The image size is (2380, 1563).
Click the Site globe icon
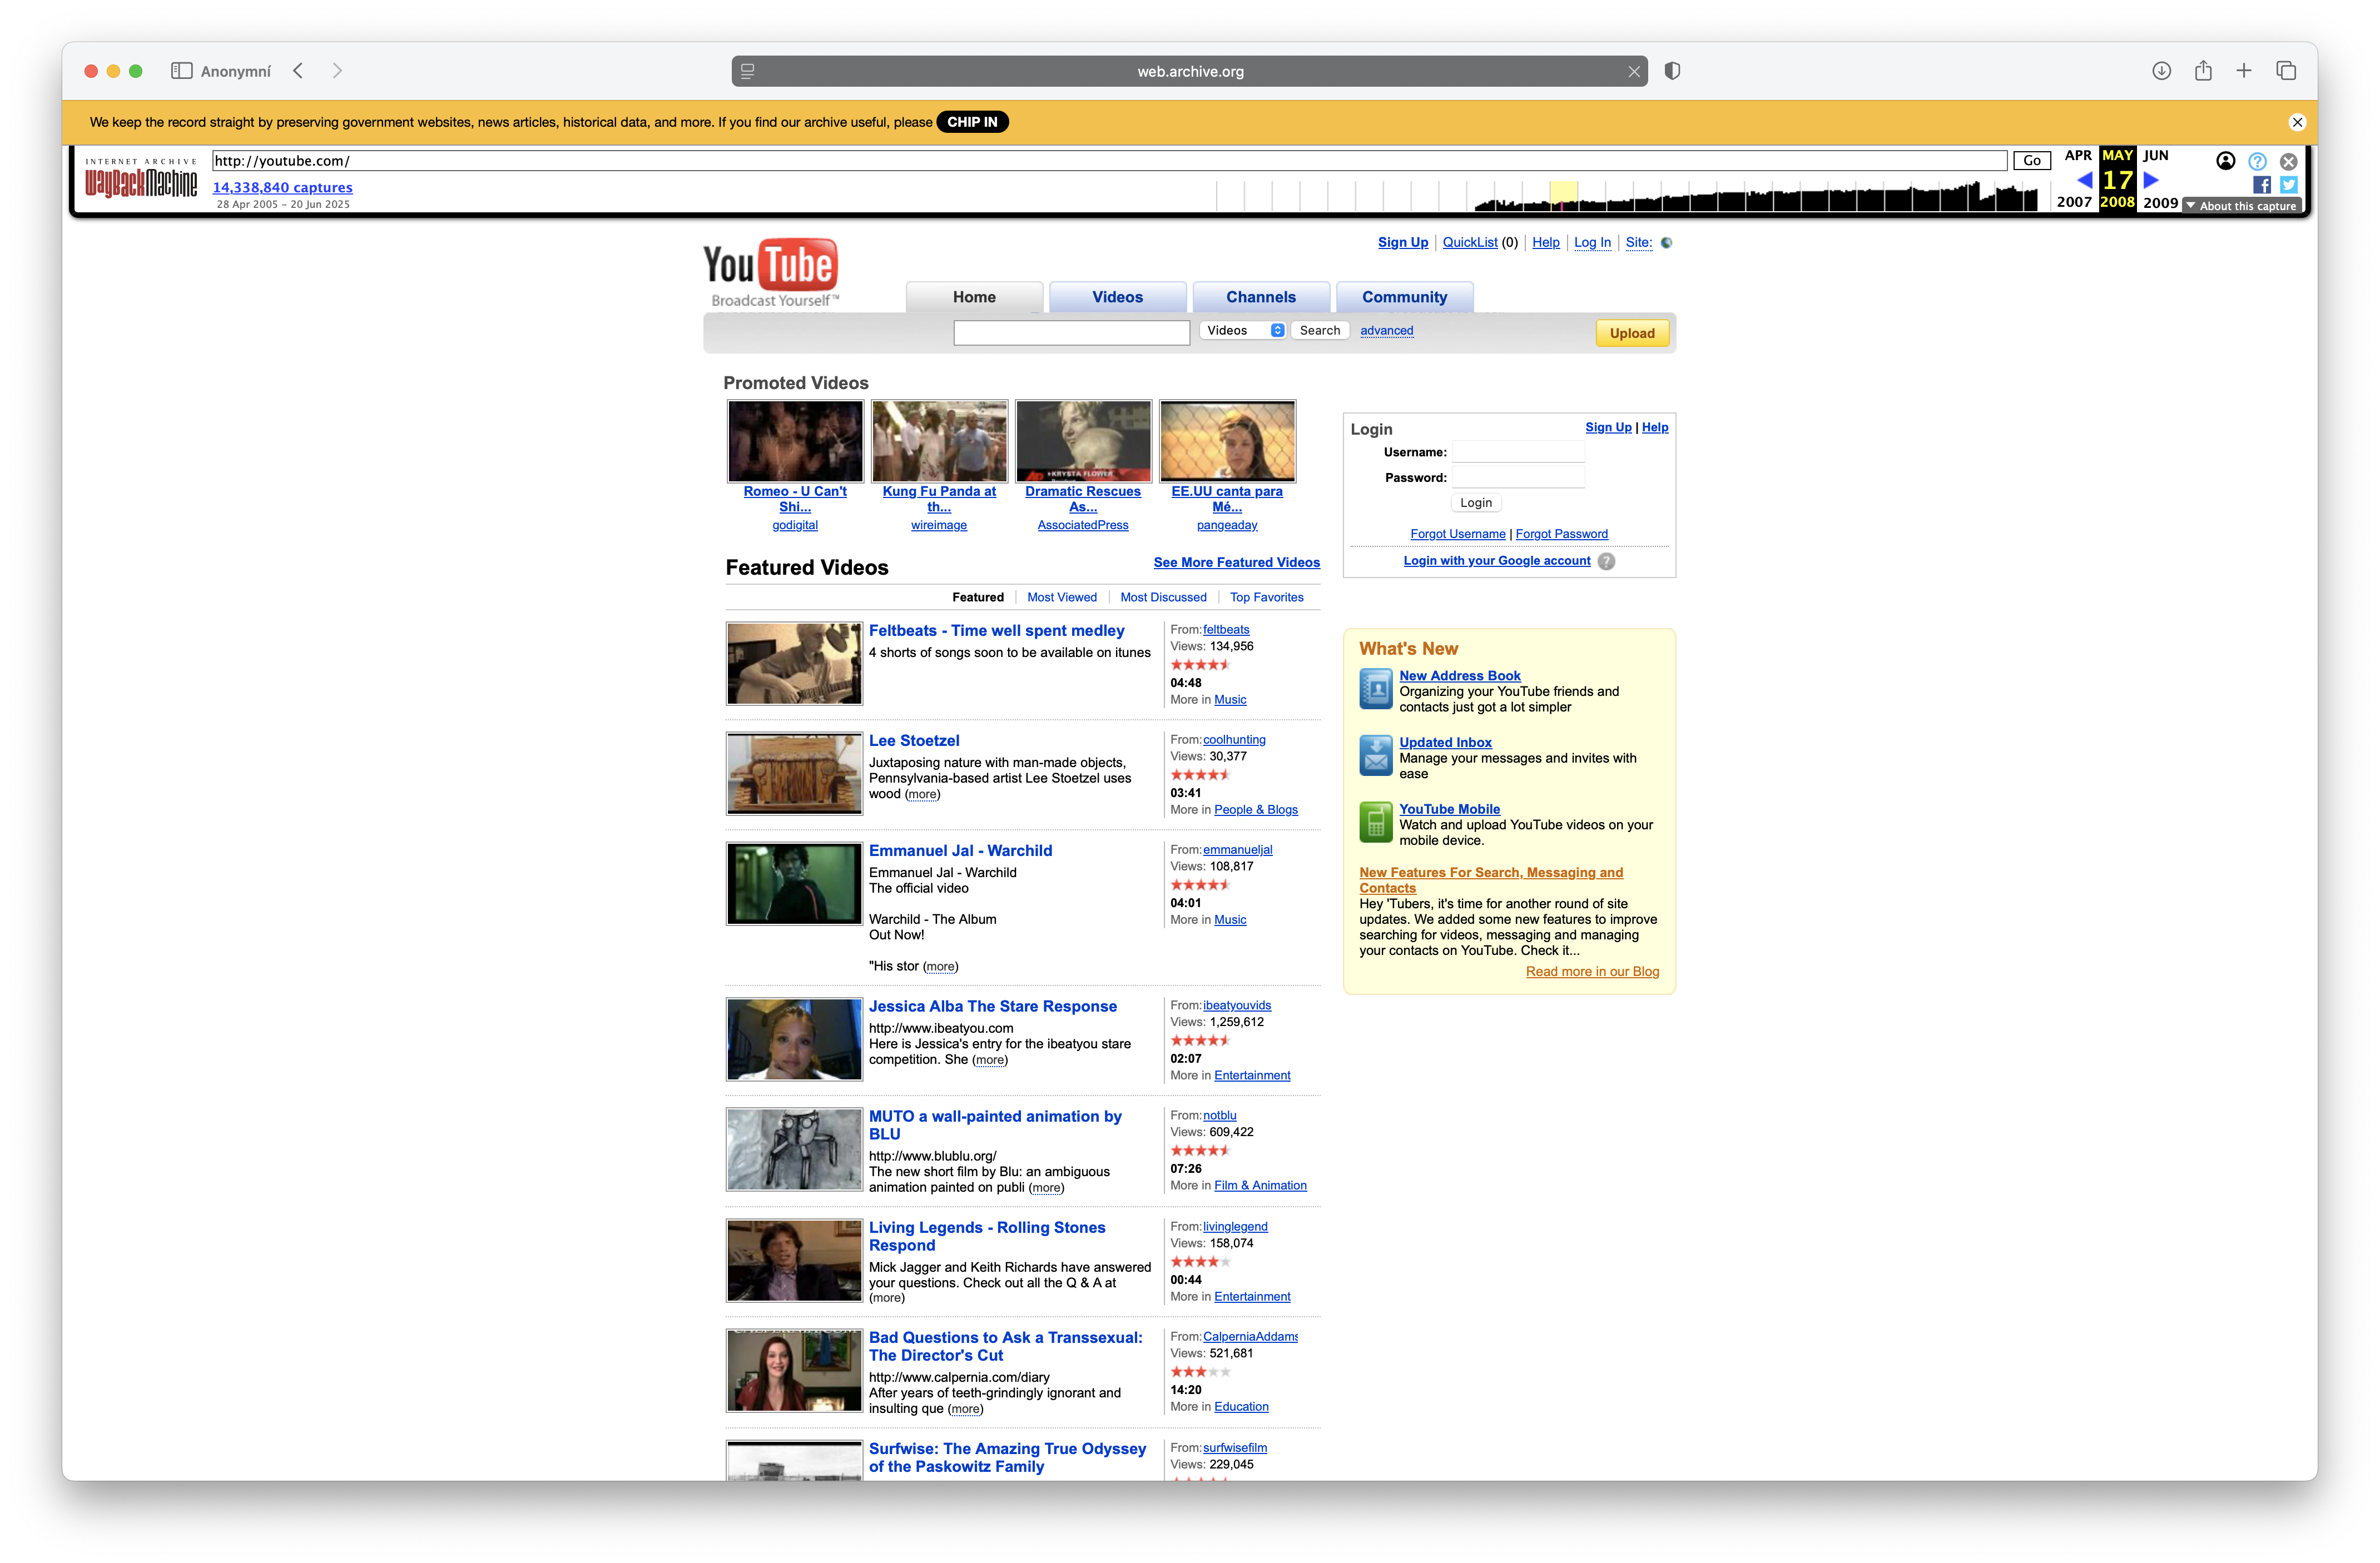tap(1666, 243)
